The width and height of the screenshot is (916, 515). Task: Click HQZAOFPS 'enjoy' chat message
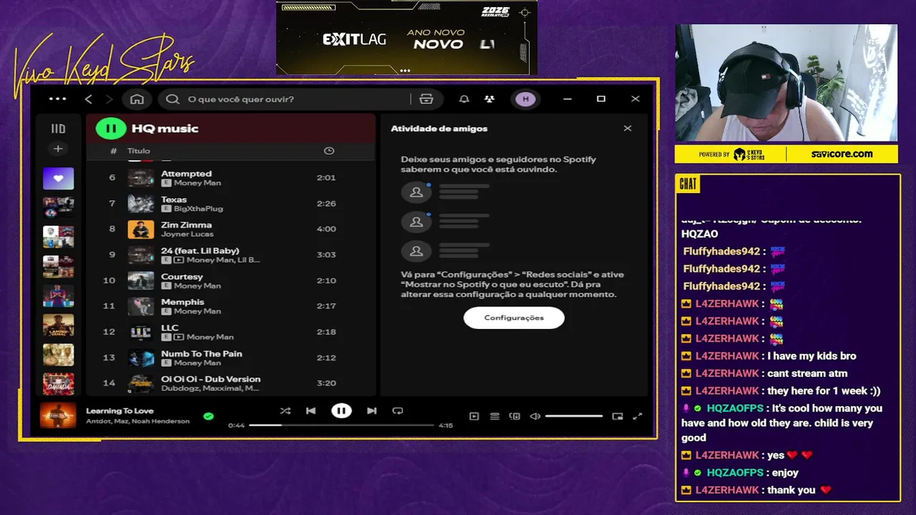(785, 473)
